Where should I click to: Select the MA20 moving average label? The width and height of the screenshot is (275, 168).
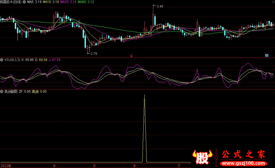[x=69, y=2]
